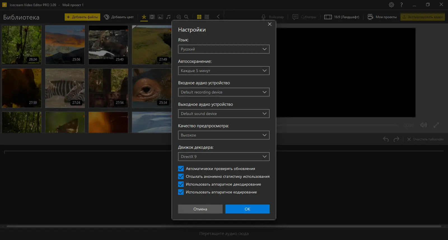The image size is (448, 240).
Task: Select the 16:9 aspect ratio option
Action: (x=342, y=17)
